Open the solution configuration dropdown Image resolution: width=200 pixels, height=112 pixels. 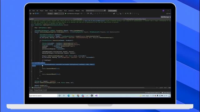click(x=50, y=14)
